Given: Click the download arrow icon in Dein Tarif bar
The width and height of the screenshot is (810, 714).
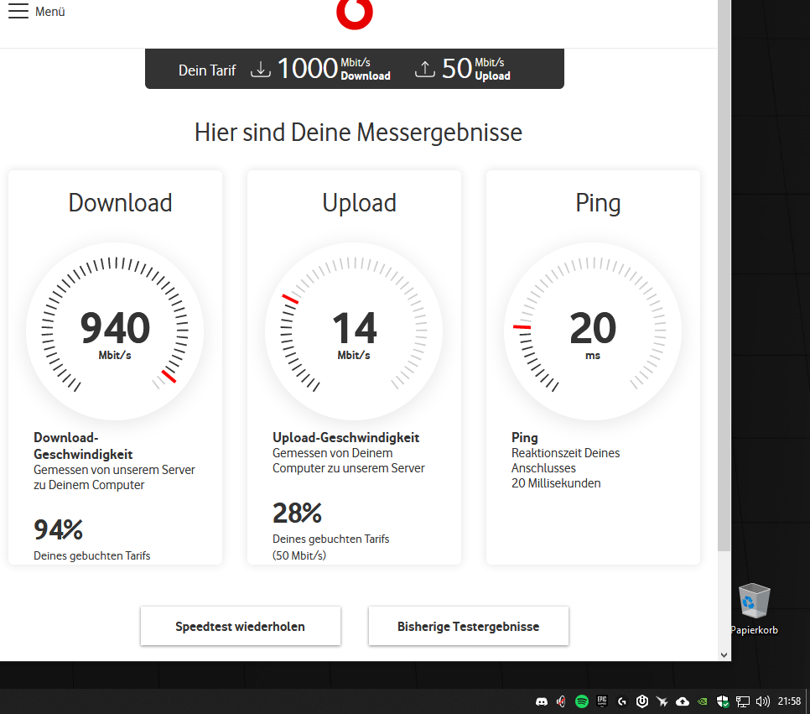Looking at the screenshot, I should point(261,70).
